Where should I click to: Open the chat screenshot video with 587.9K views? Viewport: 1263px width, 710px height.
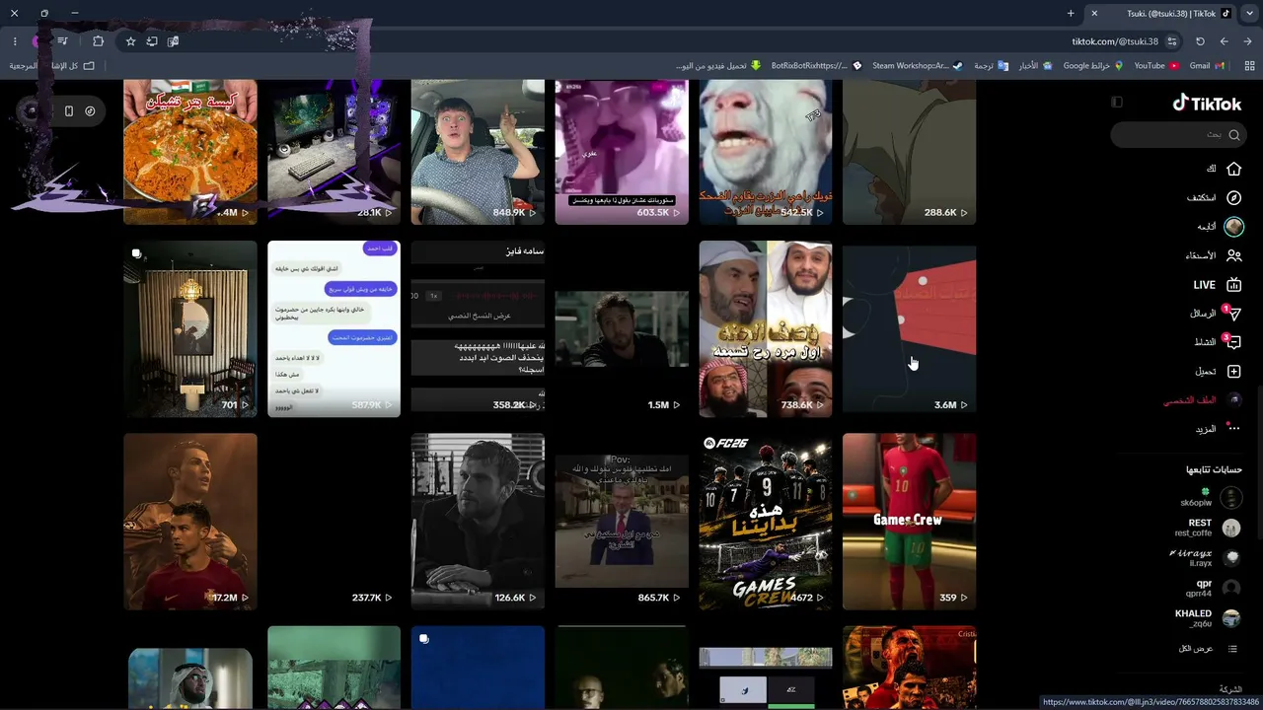click(x=334, y=329)
